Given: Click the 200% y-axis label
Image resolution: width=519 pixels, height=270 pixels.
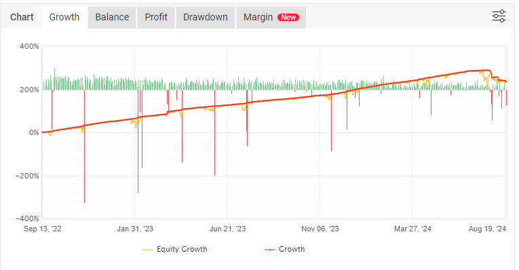Looking at the screenshot, I should click(x=29, y=90).
